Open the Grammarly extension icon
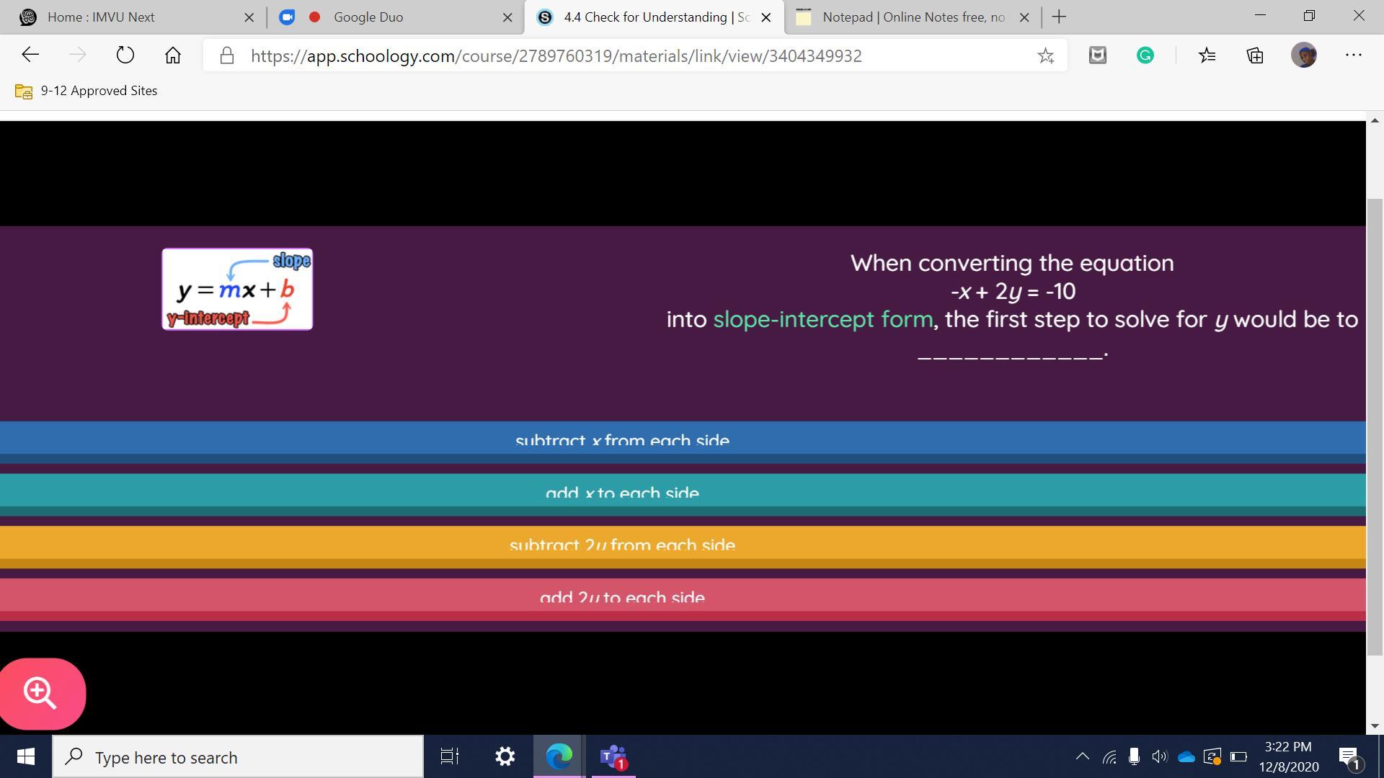 pos(1145,55)
